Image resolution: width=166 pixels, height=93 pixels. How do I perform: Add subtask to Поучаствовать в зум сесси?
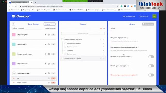[100, 39]
